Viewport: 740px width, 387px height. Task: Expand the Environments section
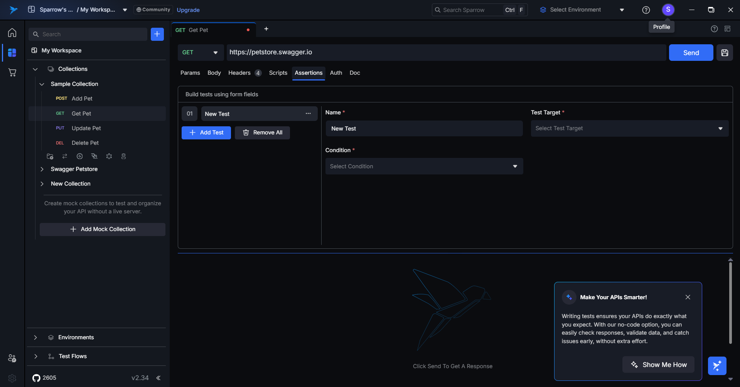[35, 337]
